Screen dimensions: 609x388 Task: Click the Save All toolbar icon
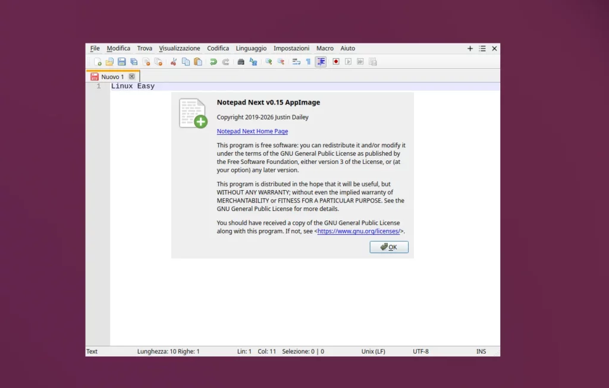pyautogui.click(x=134, y=62)
